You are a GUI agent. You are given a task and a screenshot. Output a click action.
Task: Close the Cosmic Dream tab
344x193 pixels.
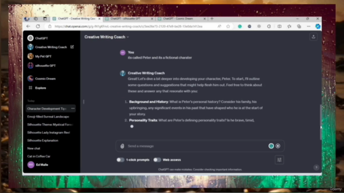pos(204,19)
